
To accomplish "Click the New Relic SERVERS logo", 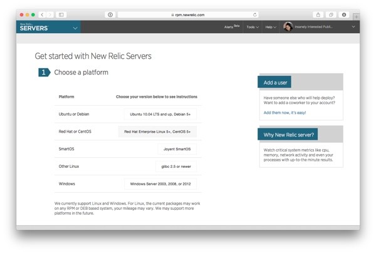I will click(x=34, y=27).
